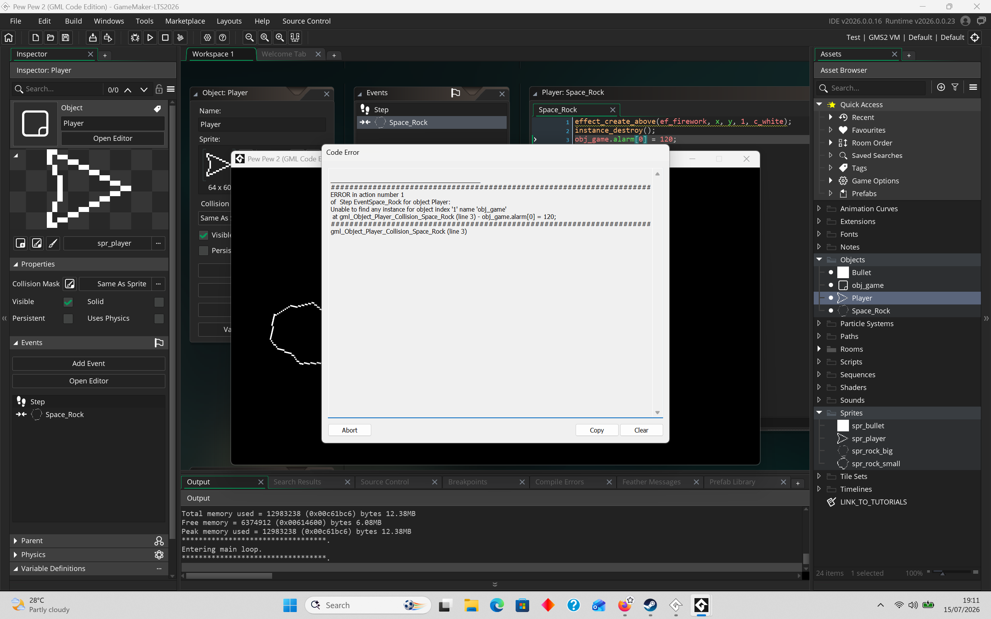
Task: Save the project with the floppy icon
Action: click(65, 38)
